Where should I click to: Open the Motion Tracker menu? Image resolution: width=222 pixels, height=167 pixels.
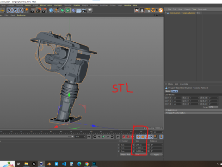pos(46,5)
